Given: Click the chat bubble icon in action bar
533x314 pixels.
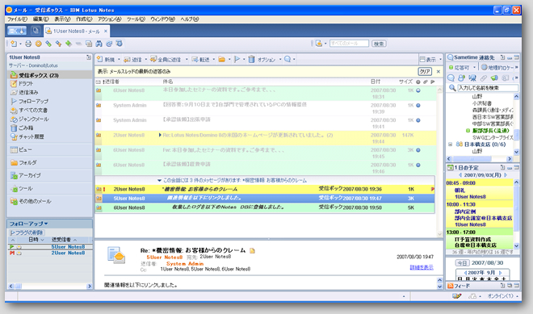Looking at the screenshot, I should tap(287, 59).
